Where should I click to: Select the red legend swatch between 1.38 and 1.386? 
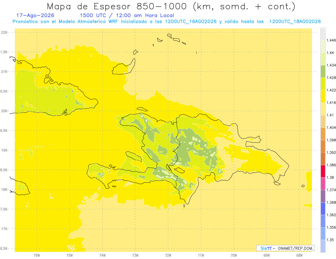pos(323,171)
